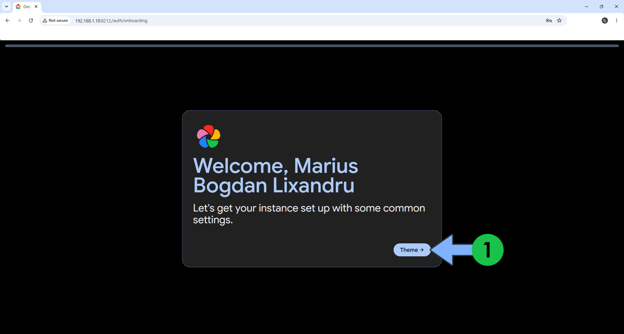Close the Onboarding tab
The image size is (624, 334).
point(36,6)
